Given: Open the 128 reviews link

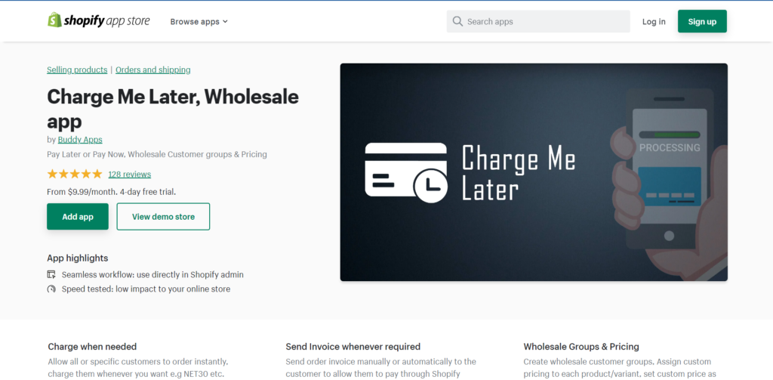Looking at the screenshot, I should [x=130, y=175].
